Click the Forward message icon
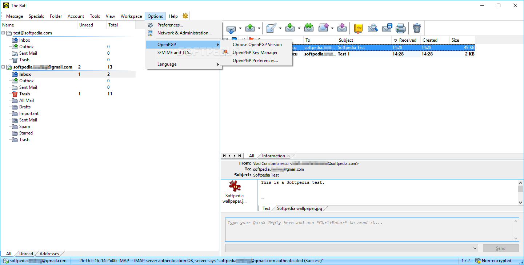Viewport: 524px width, 265px height. 323,28
